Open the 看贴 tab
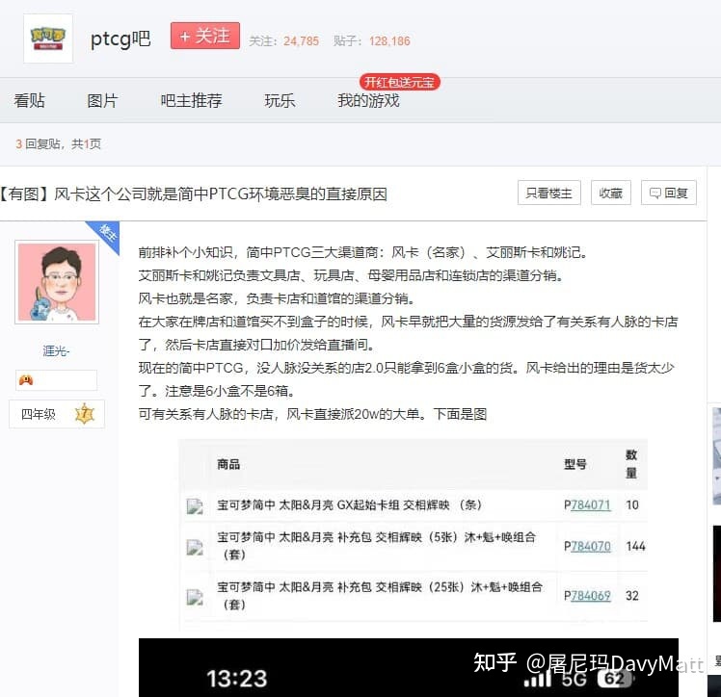Screen dimensions: 721x697 click(30, 100)
